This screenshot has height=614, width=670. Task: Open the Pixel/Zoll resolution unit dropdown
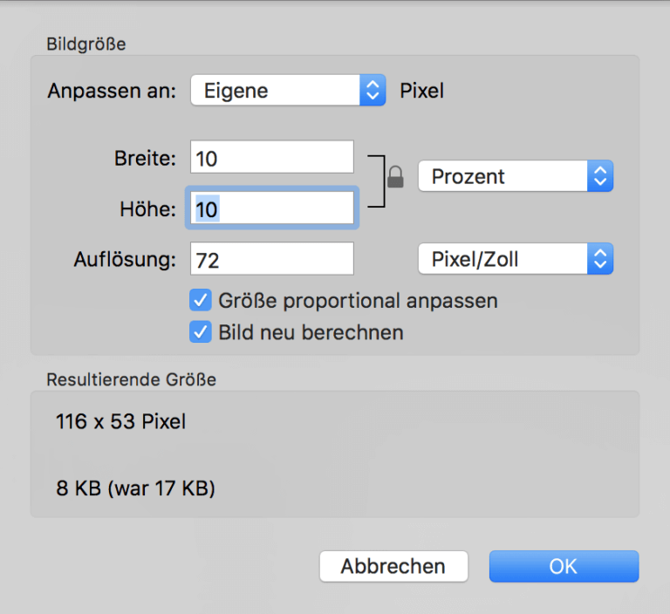coord(516,259)
